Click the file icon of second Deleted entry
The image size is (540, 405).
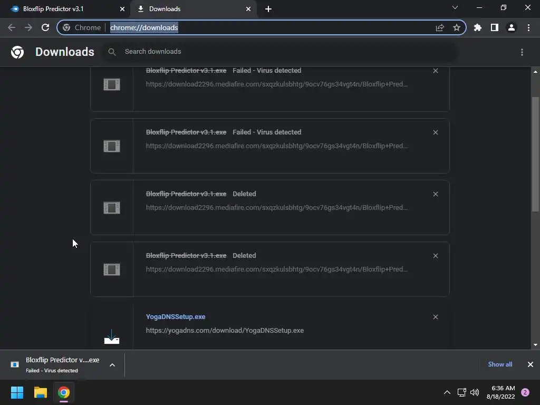(x=112, y=269)
